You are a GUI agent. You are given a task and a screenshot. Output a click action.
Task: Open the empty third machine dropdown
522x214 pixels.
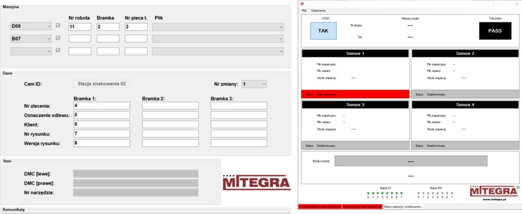(x=31, y=51)
